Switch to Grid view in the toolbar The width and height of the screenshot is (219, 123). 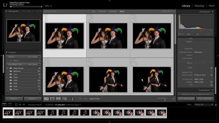[x=46, y=99]
